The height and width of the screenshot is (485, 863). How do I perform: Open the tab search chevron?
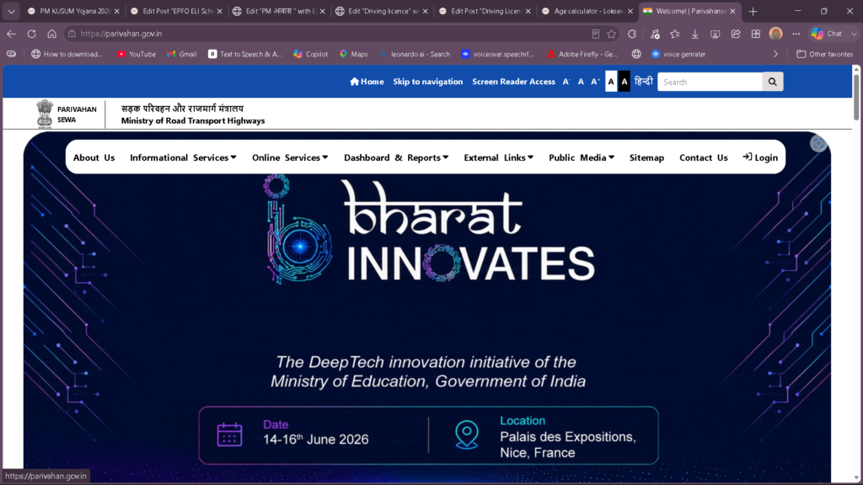tap(11, 11)
